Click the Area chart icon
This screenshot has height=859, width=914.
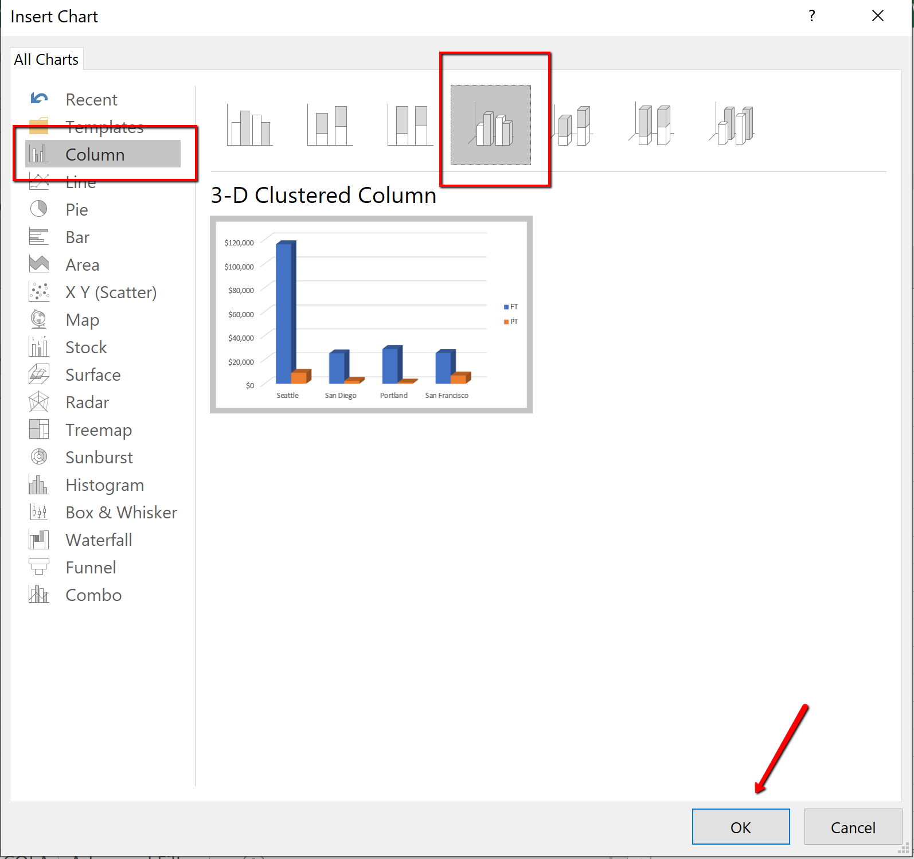point(39,264)
